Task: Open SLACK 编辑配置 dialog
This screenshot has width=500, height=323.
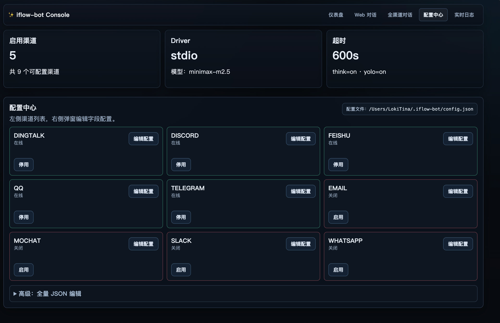Action: pos(301,244)
